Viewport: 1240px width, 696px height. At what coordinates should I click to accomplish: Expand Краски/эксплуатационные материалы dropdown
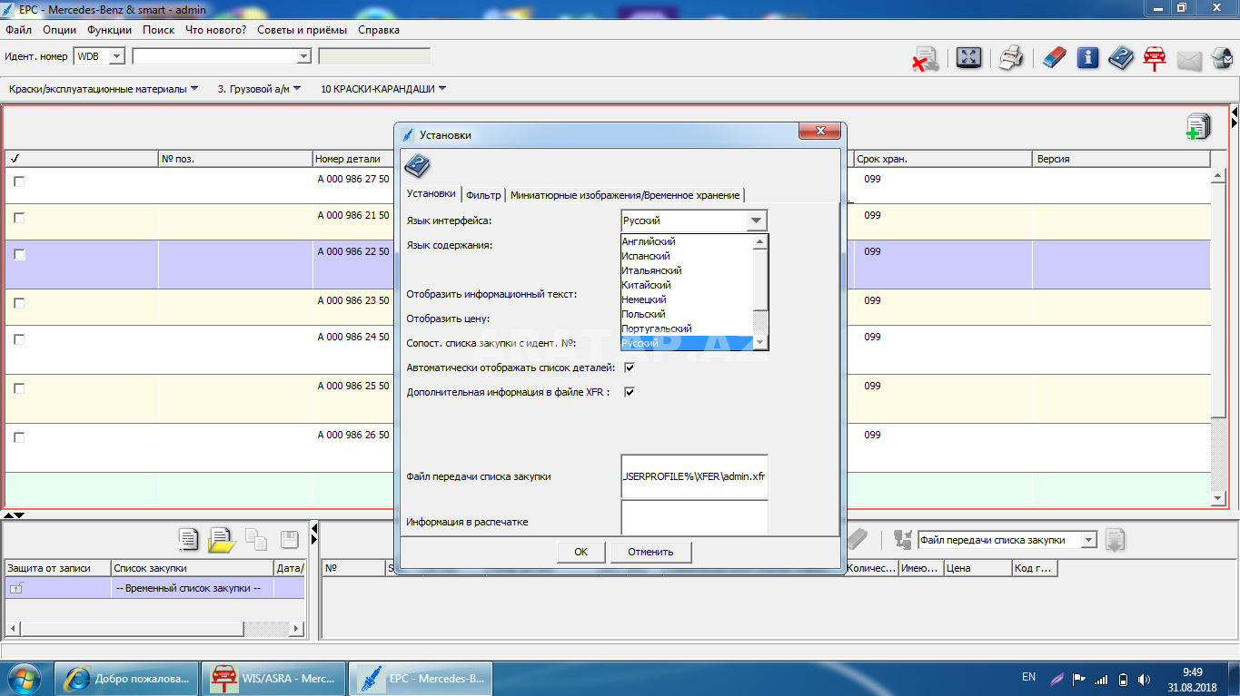pyautogui.click(x=104, y=89)
